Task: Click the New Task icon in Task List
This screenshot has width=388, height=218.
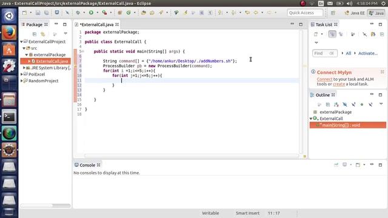Action: (316, 34)
